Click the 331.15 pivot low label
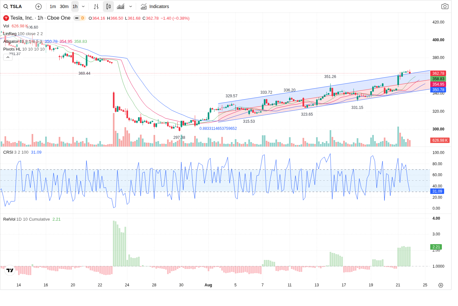 [357, 108]
